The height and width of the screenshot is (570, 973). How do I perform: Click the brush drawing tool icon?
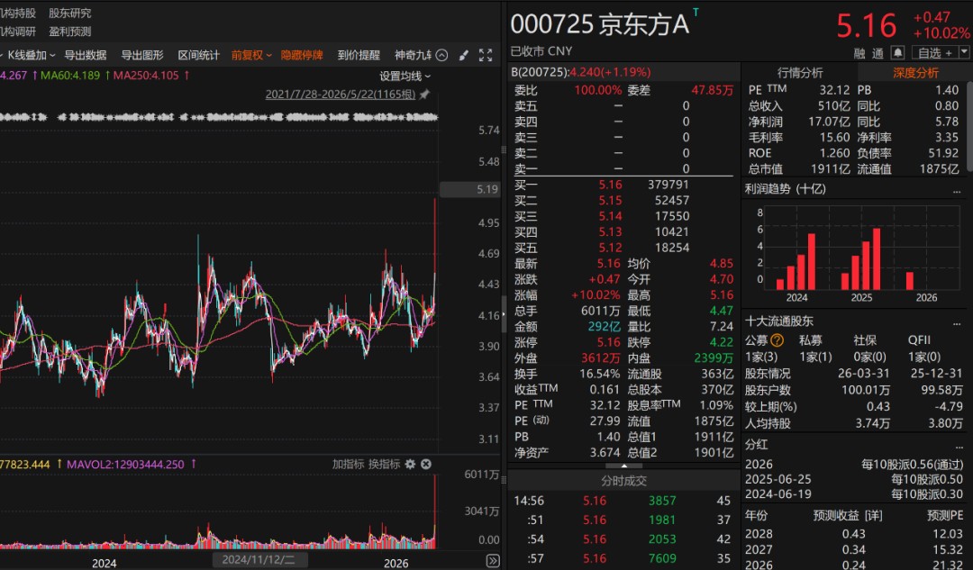(464, 55)
